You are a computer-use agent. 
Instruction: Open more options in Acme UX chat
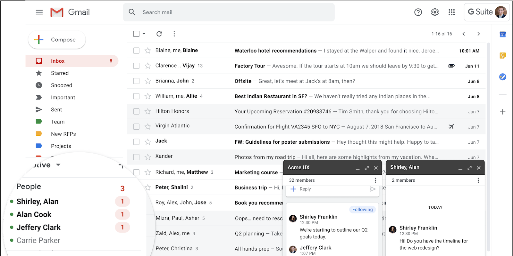(x=375, y=180)
